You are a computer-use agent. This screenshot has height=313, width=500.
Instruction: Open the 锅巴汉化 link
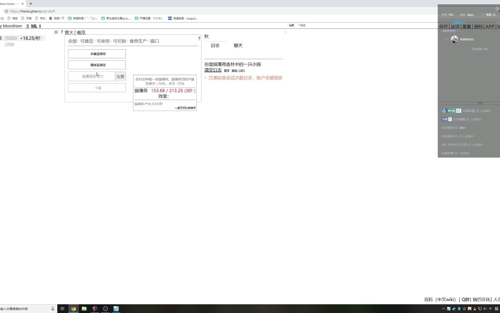(x=481, y=299)
